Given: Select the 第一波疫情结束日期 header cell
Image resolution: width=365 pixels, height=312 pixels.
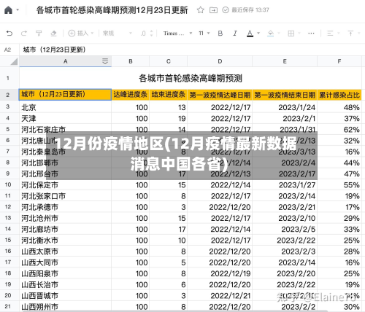Looking at the screenshot, I should (x=285, y=95).
